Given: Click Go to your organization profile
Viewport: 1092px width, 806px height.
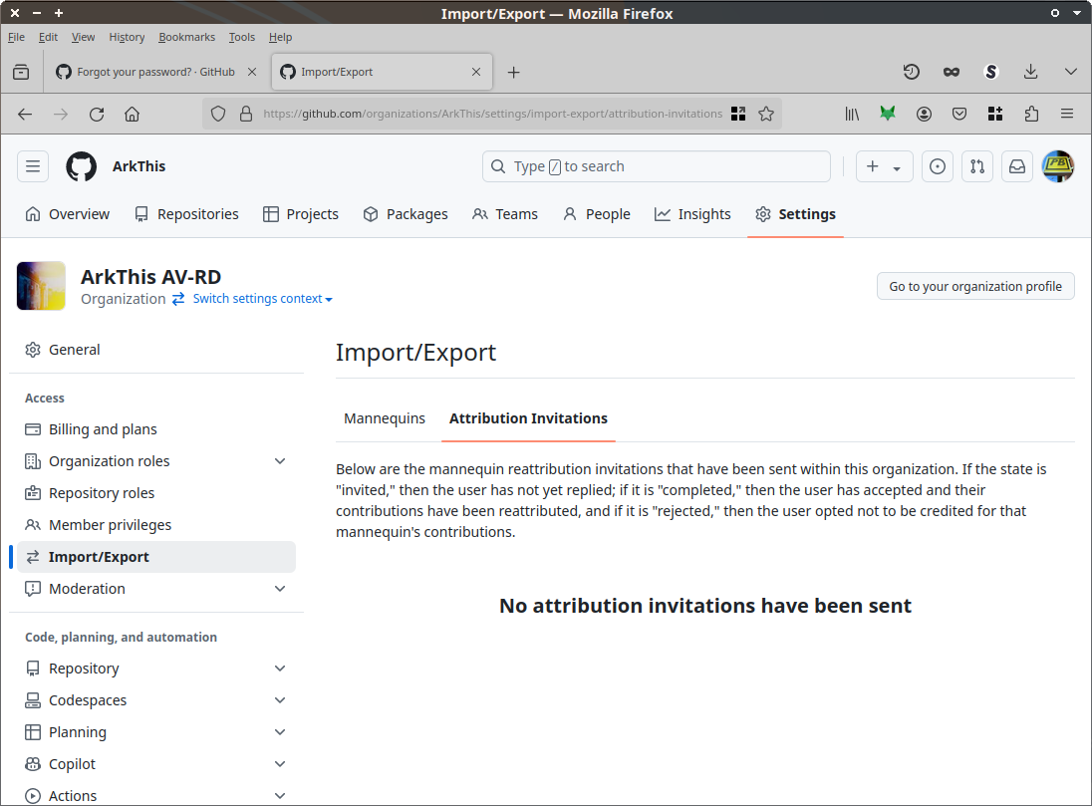Looking at the screenshot, I should click(975, 286).
